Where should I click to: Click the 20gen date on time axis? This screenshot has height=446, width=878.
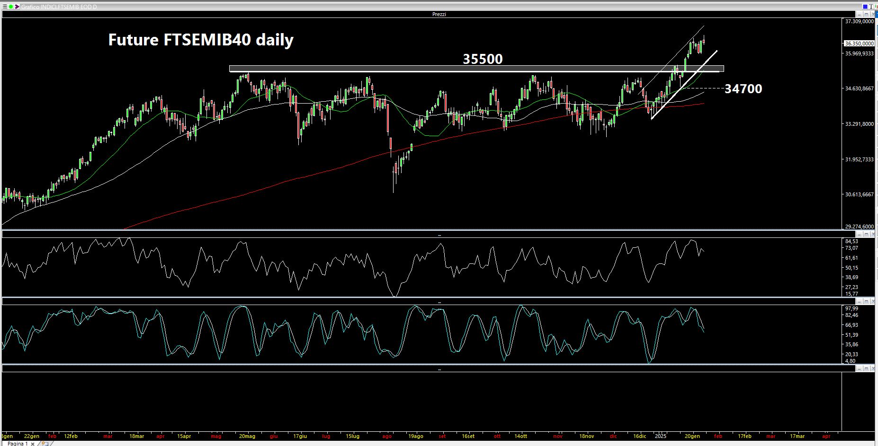(692, 436)
